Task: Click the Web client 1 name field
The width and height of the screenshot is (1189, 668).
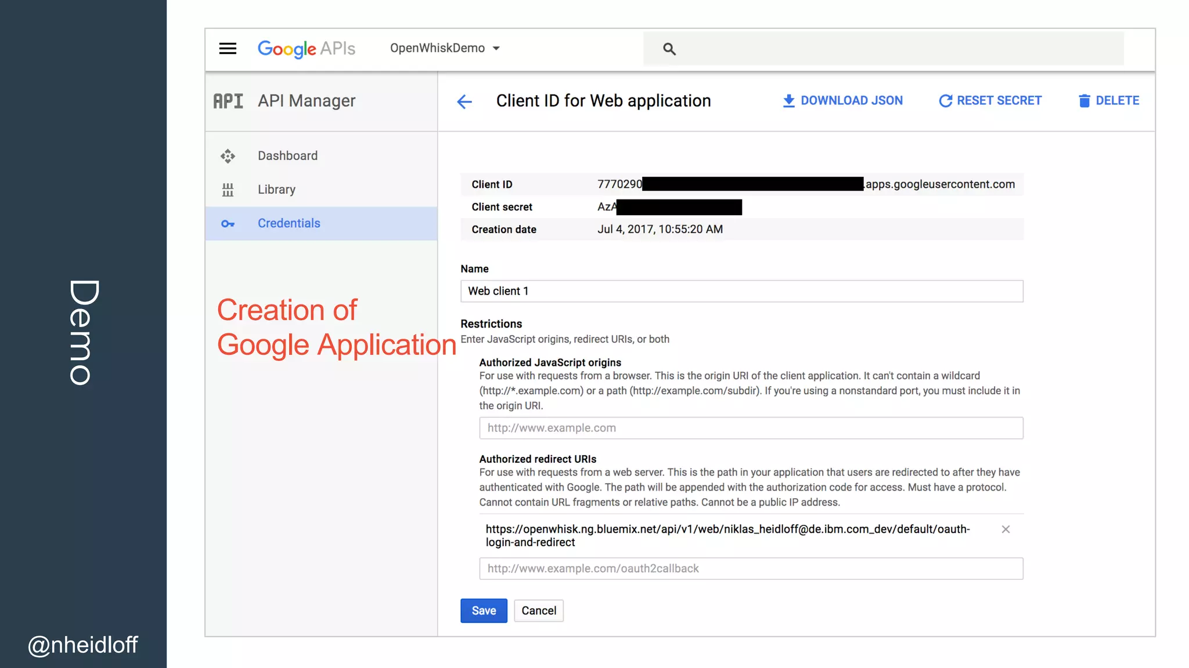Action: pyautogui.click(x=741, y=291)
